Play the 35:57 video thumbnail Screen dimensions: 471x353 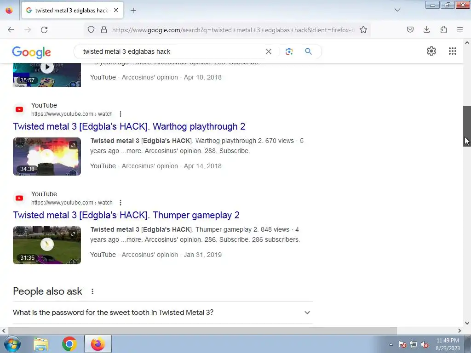click(x=47, y=75)
